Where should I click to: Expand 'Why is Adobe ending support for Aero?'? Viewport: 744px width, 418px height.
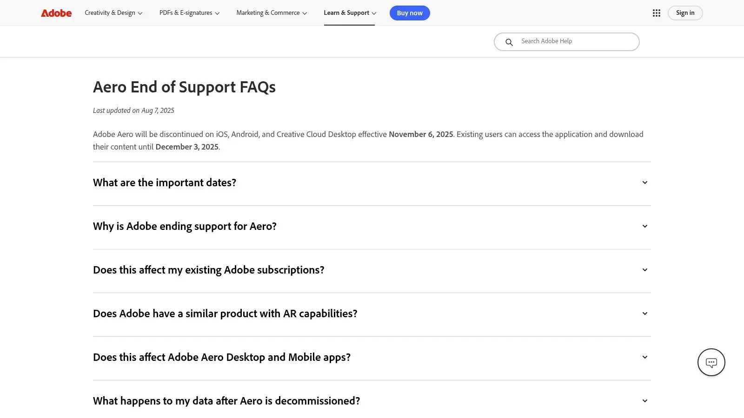coord(372,227)
